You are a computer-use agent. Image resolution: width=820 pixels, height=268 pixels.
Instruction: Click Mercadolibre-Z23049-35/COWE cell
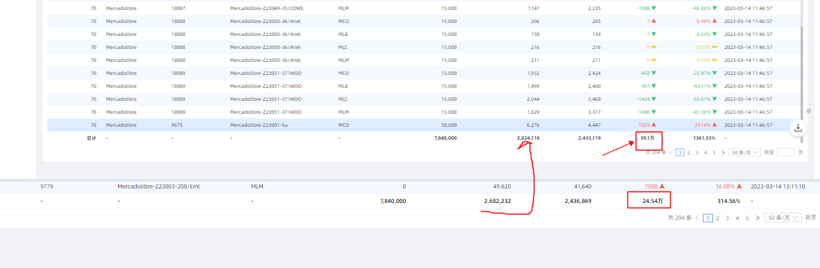(x=266, y=8)
